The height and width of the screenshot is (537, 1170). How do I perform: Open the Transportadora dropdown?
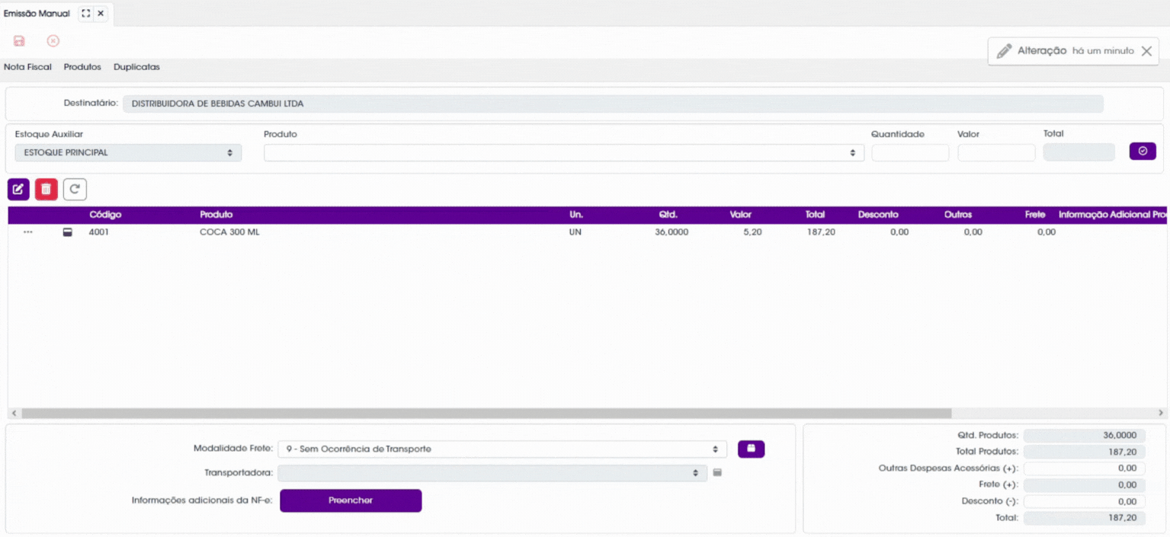pos(492,473)
